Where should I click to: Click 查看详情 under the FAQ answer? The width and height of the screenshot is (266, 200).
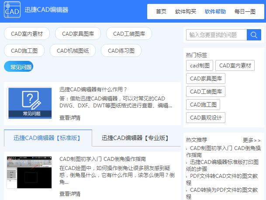pos(70,117)
